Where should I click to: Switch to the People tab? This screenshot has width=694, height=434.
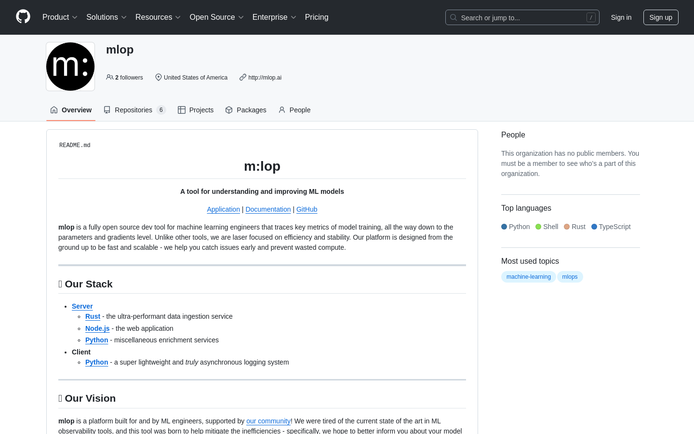tap(294, 110)
